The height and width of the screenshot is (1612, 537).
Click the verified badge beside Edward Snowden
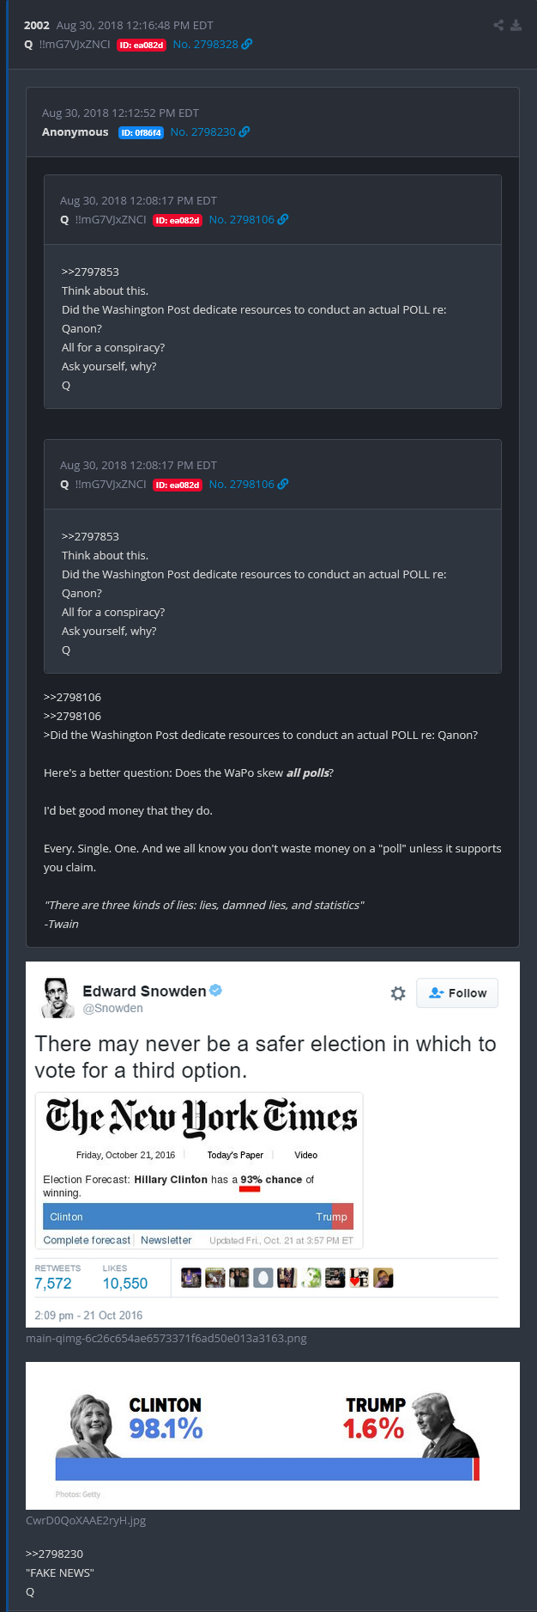coord(216,990)
